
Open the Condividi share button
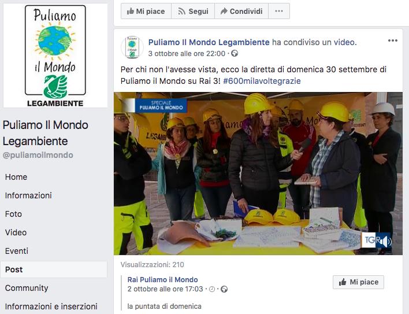point(241,11)
